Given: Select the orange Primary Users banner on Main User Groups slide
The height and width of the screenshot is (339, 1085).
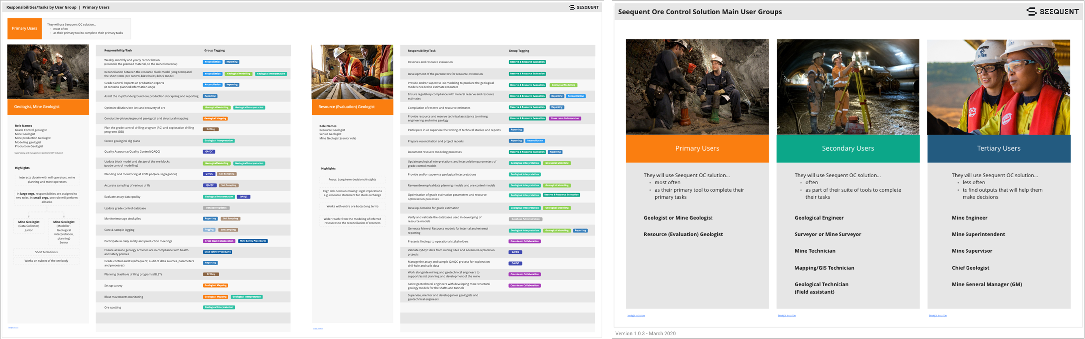Looking at the screenshot, I should click(697, 148).
